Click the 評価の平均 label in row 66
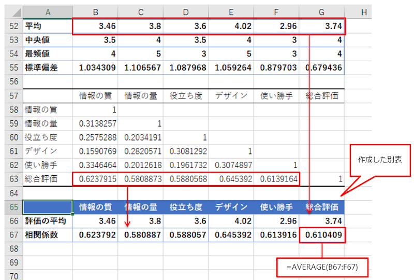 coord(48,221)
